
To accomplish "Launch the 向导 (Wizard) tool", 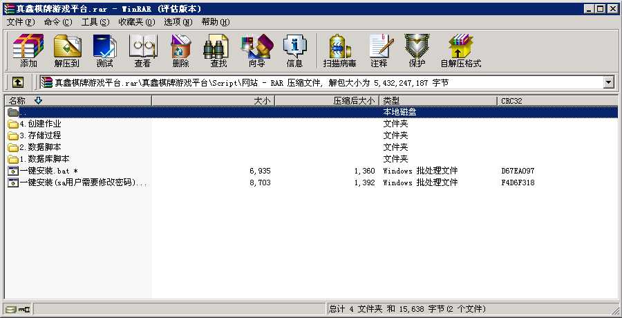I will (x=257, y=46).
